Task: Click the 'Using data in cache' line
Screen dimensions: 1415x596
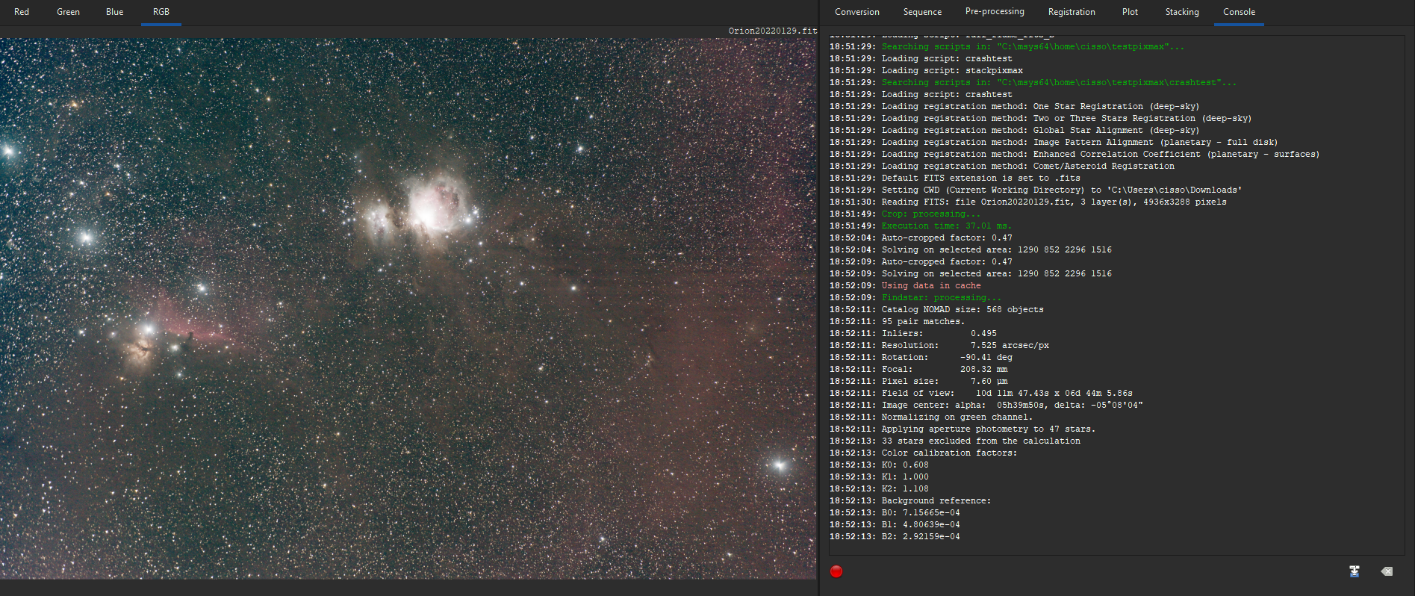Action: click(x=905, y=286)
